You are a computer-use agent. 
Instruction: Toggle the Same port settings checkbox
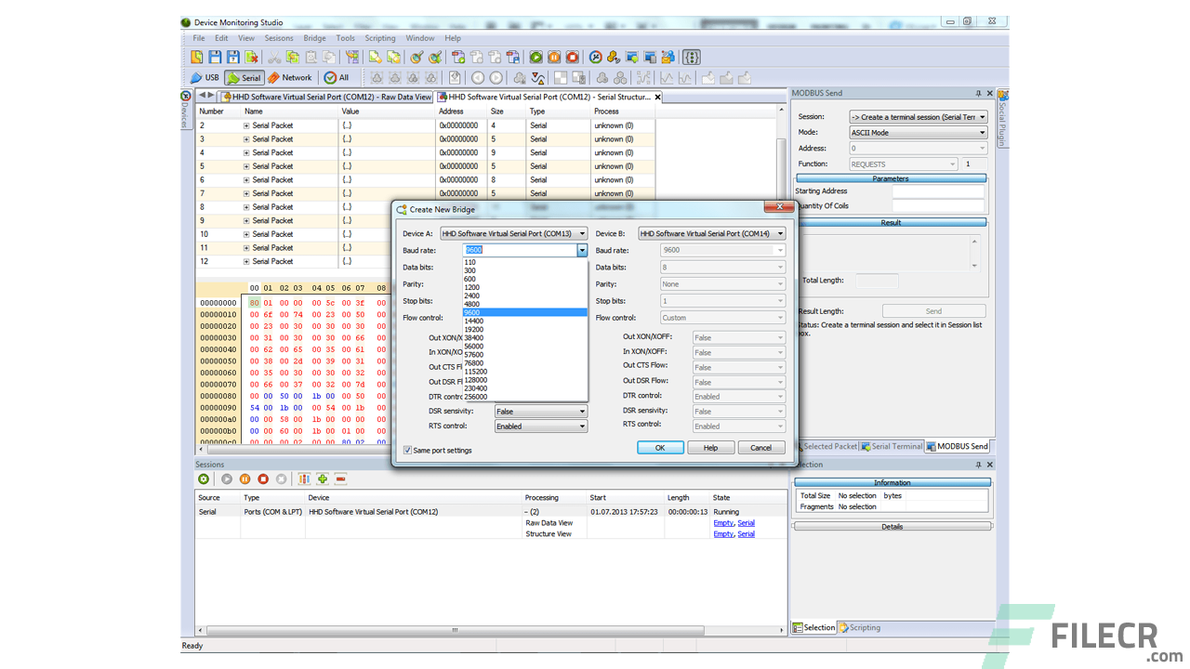[x=406, y=449]
